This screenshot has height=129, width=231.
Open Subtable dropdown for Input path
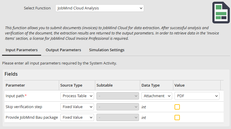[x=117, y=96]
